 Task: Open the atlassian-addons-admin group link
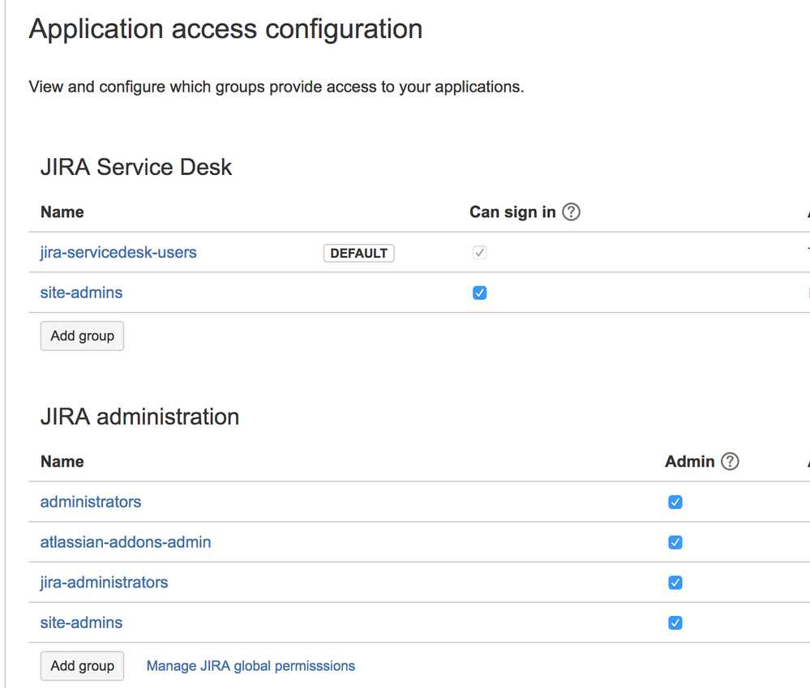(x=126, y=542)
